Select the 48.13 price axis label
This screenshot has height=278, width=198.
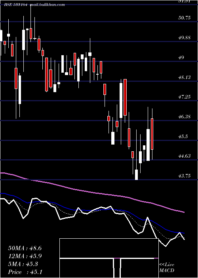click(x=185, y=77)
